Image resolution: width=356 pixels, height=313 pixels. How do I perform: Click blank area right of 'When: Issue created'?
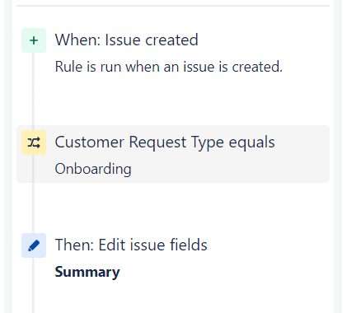[262, 40]
